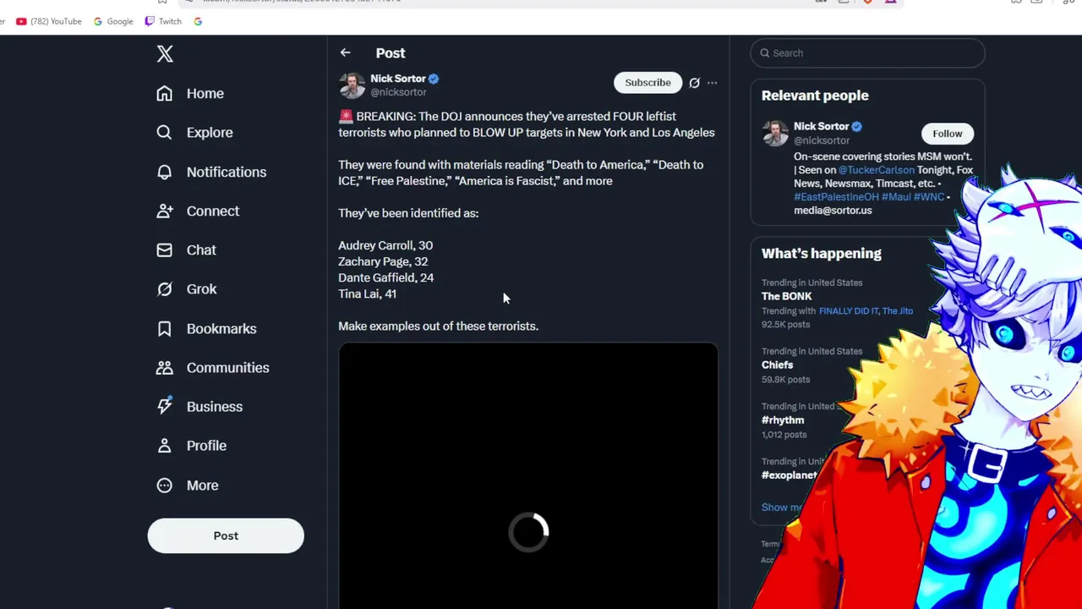Click Home label in navigation
Image resolution: width=1082 pixels, height=609 pixels.
205,94
